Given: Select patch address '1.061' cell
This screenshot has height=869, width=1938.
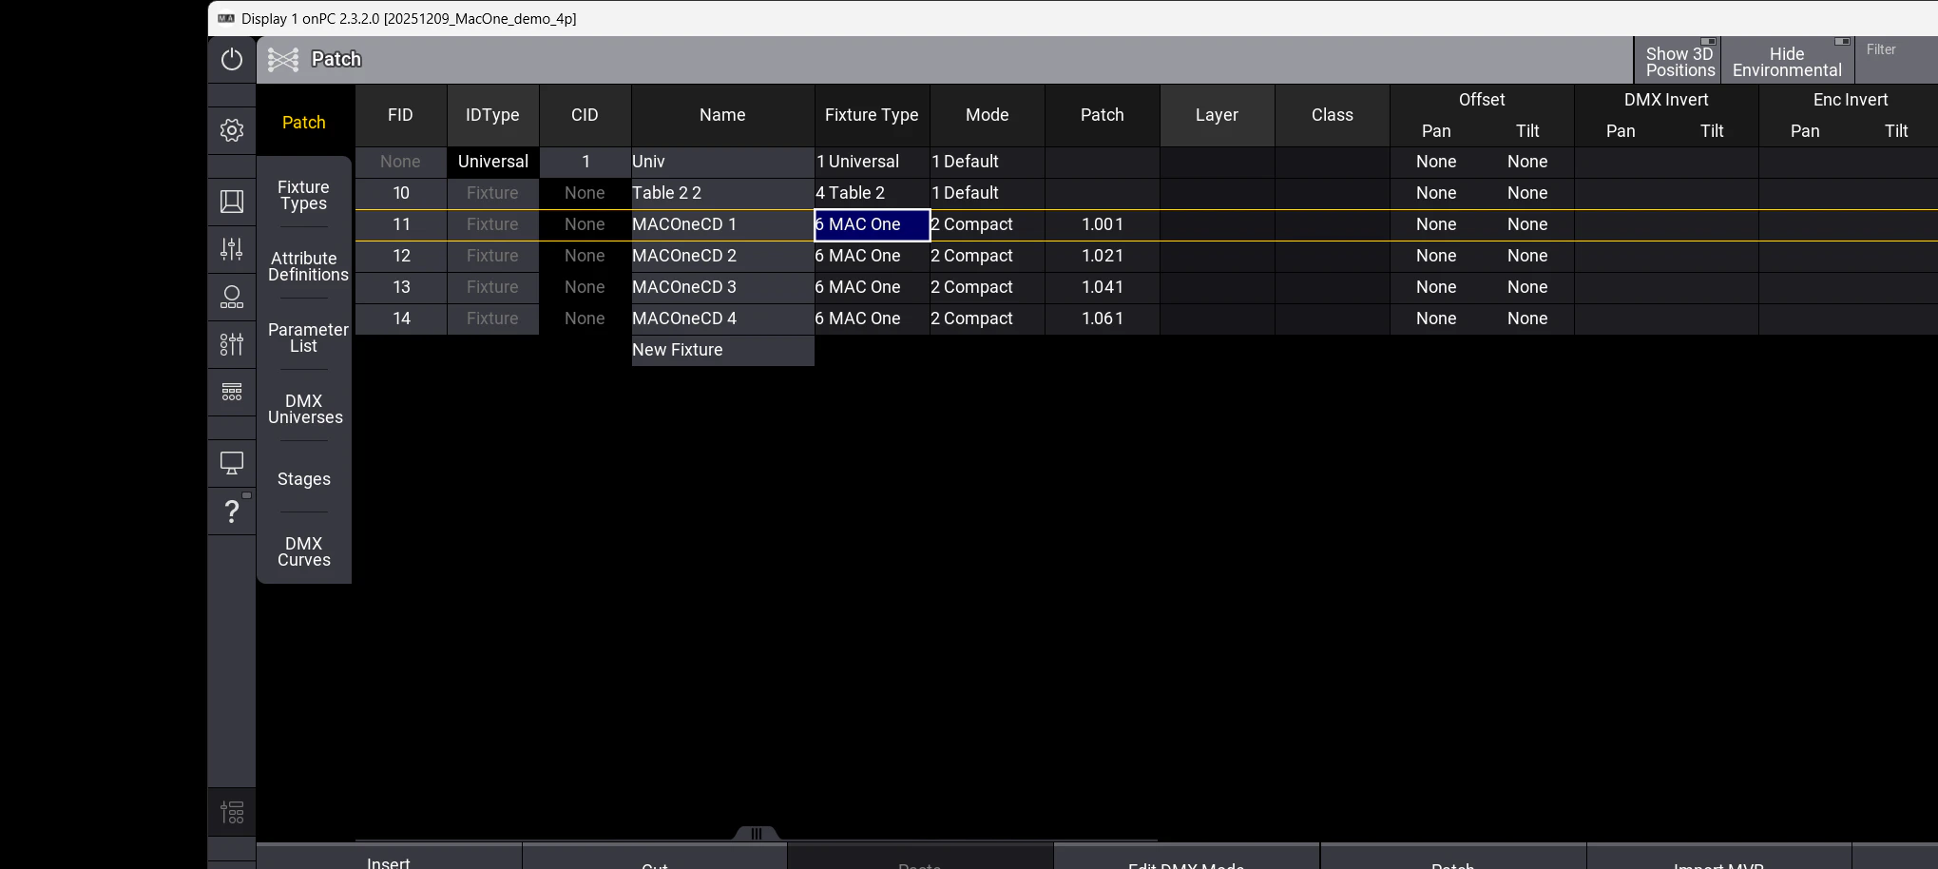Looking at the screenshot, I should click(1103, 319).
